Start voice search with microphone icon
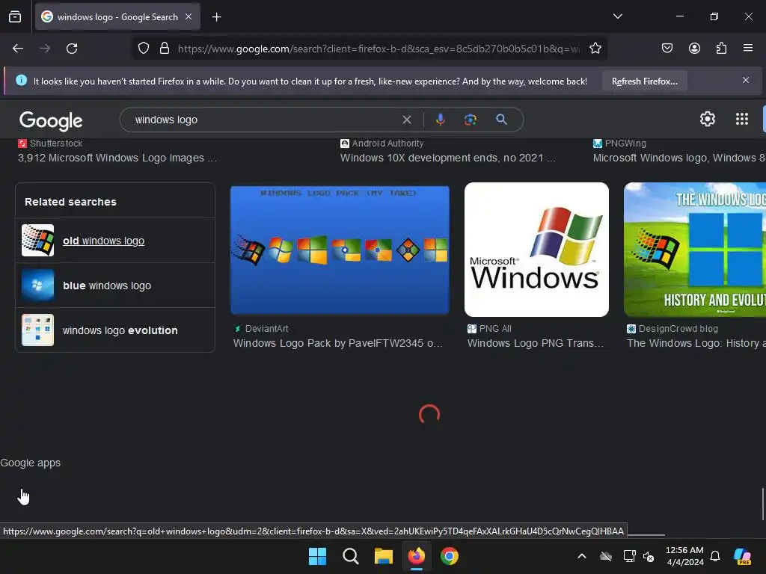Viewport: 766px width, 574px height. point(440,120)
